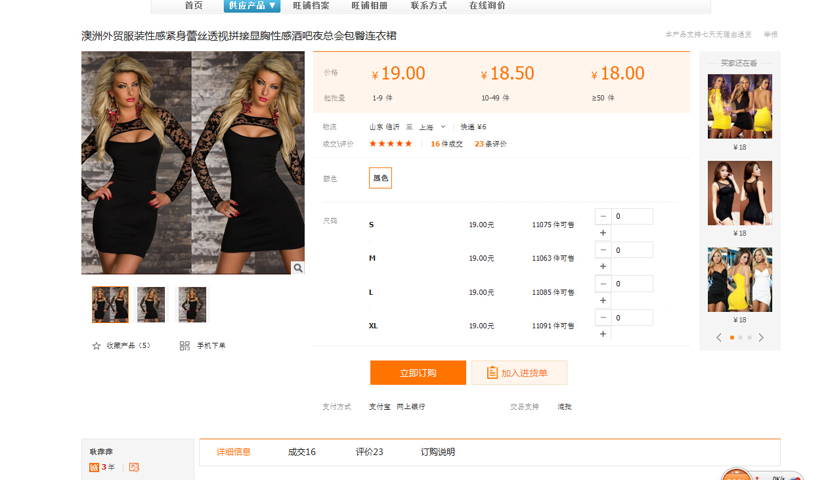Click the magnifier icon on product image
Viewport: 828px width, 480px height.
click(x=298, y=268)
